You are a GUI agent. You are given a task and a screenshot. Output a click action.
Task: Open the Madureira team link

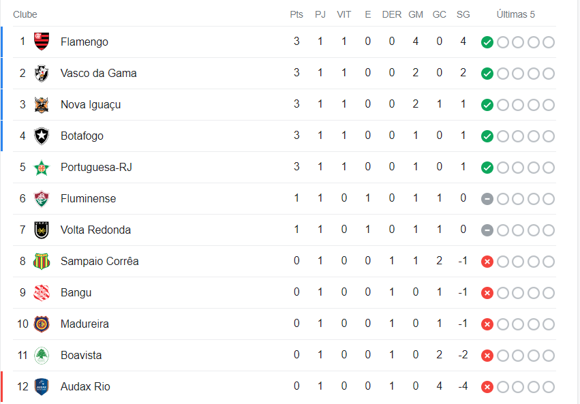click(85, 324)
